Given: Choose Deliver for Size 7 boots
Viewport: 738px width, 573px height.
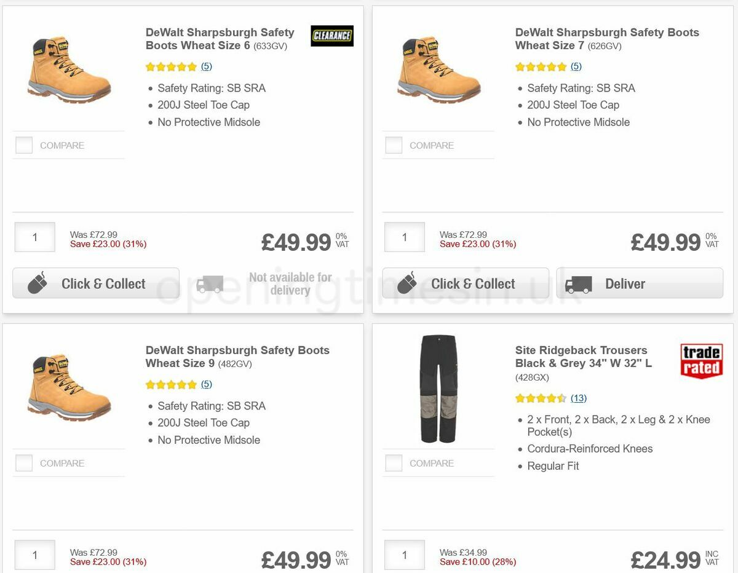Looking at the screenshot, I should point(640,283).
